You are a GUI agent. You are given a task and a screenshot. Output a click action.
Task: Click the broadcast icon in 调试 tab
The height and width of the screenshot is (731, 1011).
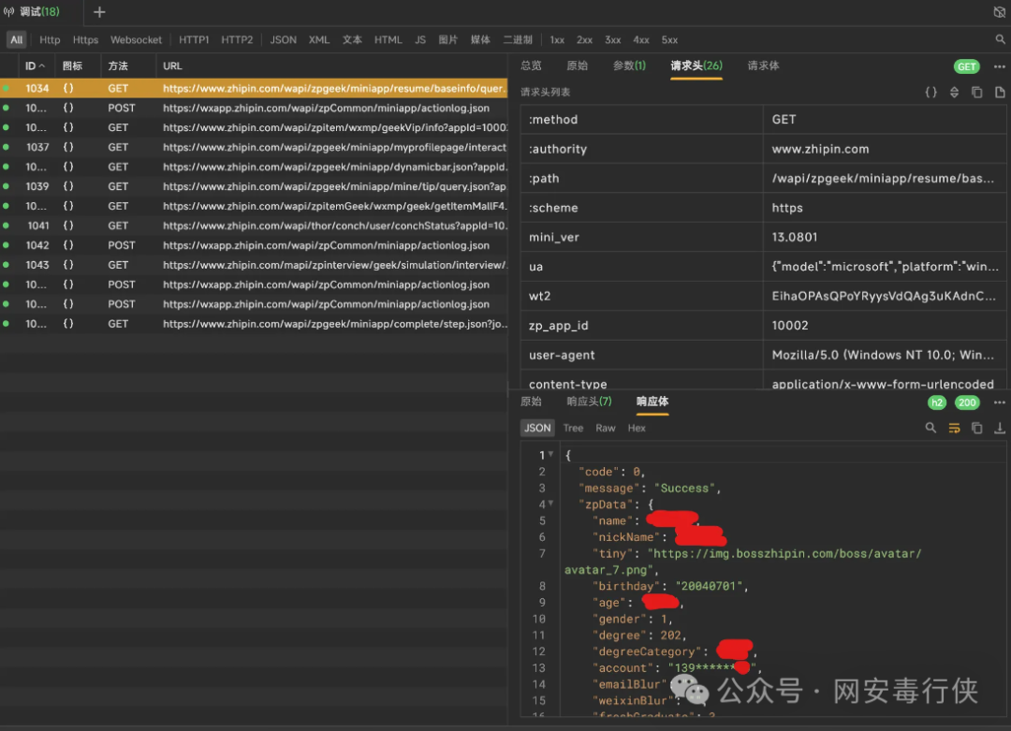click(9, 11)
